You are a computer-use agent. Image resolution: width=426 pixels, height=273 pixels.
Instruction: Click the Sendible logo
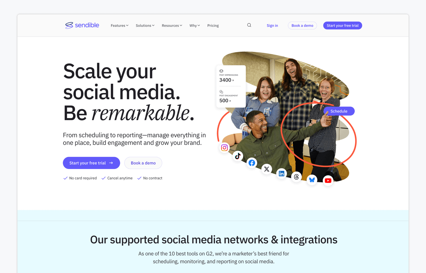coord(82,25)
